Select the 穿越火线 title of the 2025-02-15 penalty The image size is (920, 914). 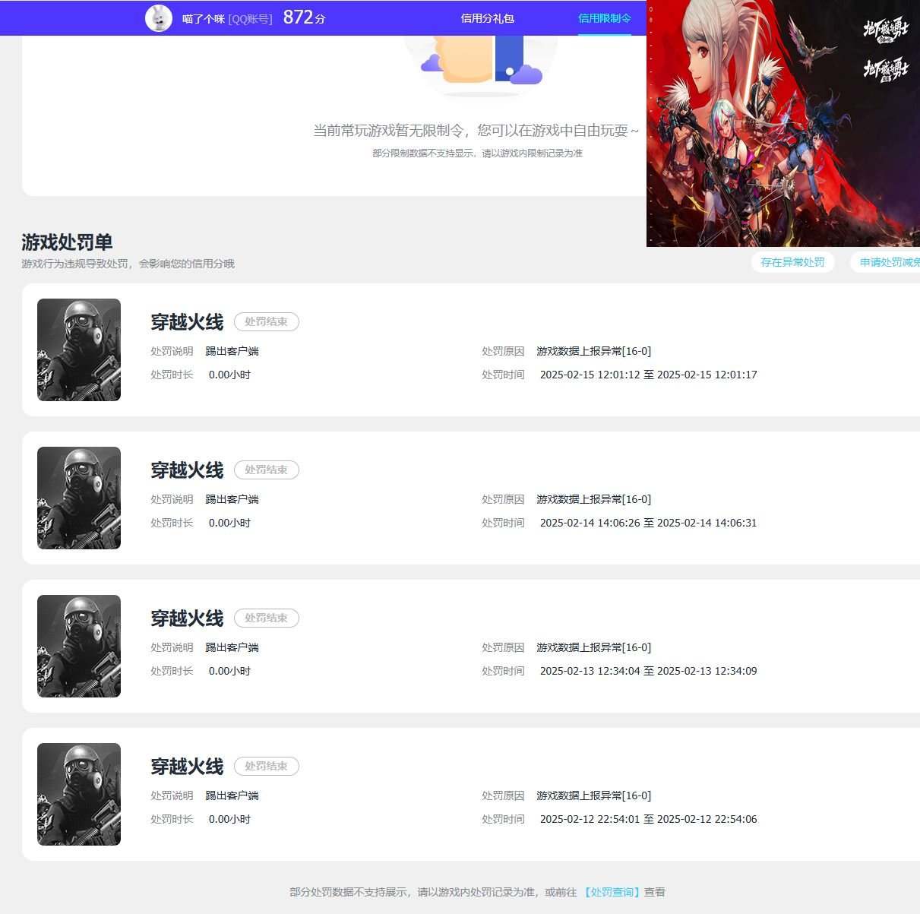pyautogui.click(x=187, y=322)
